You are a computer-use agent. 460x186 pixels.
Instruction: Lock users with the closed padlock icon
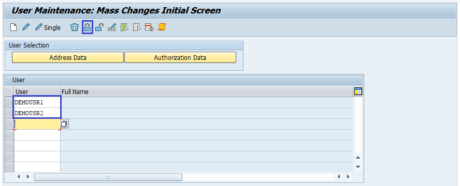tap(87, 27)
